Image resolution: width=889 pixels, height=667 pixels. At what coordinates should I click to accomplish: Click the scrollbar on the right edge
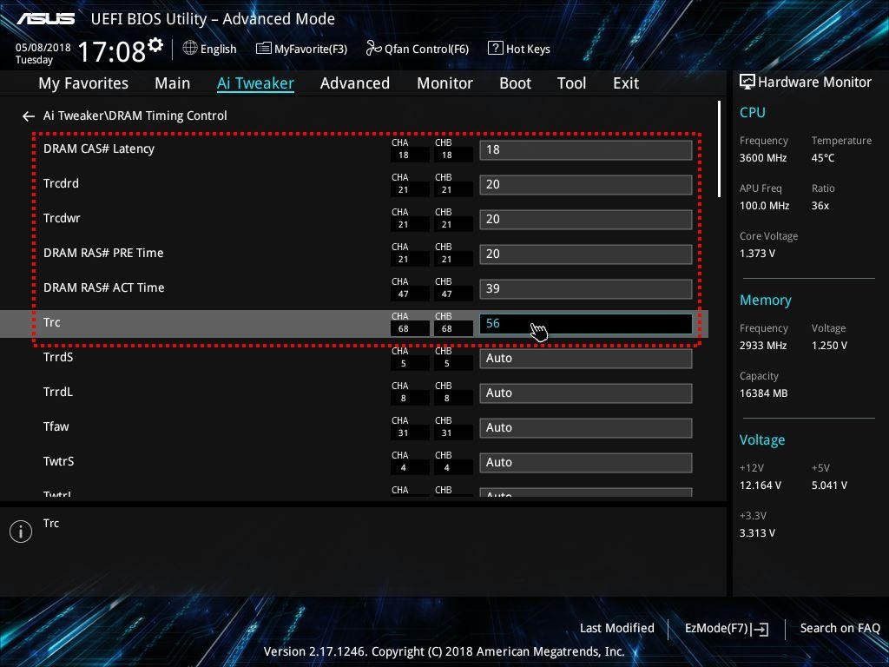pyautogui.click(x=720, y=156)
